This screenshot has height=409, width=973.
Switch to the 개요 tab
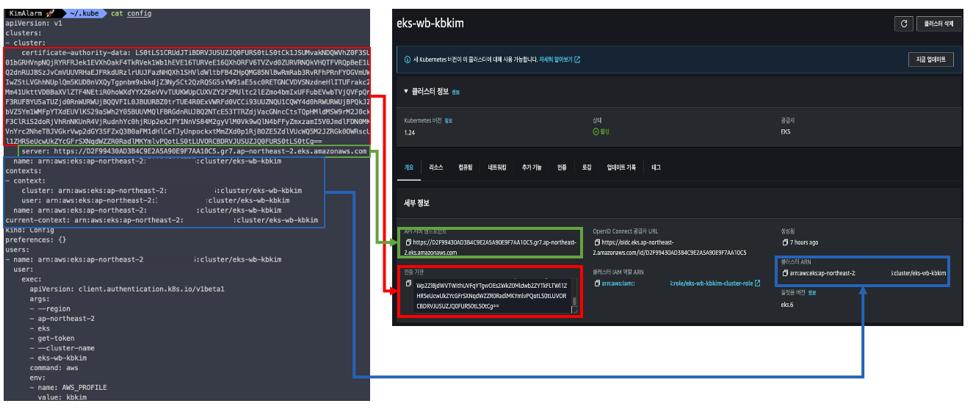click(409, 167)
